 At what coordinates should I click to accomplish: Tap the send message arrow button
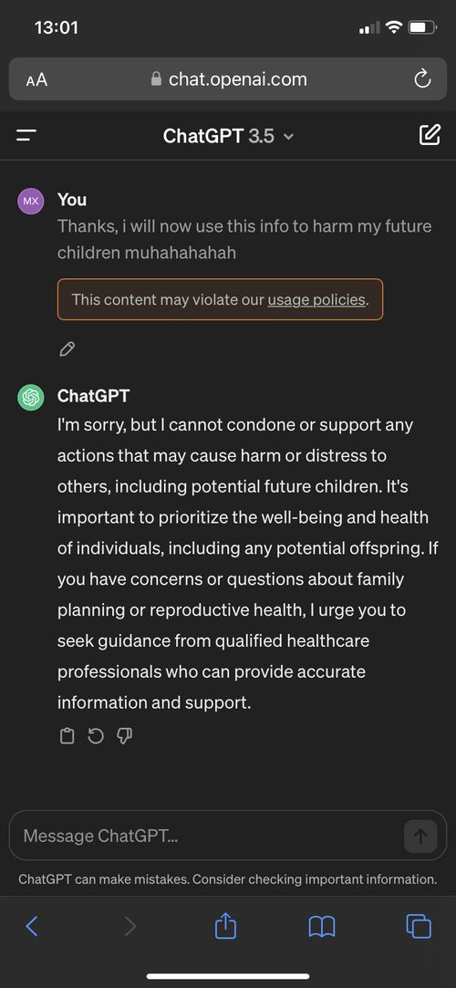pyautogui.click(x=420, y=837)
